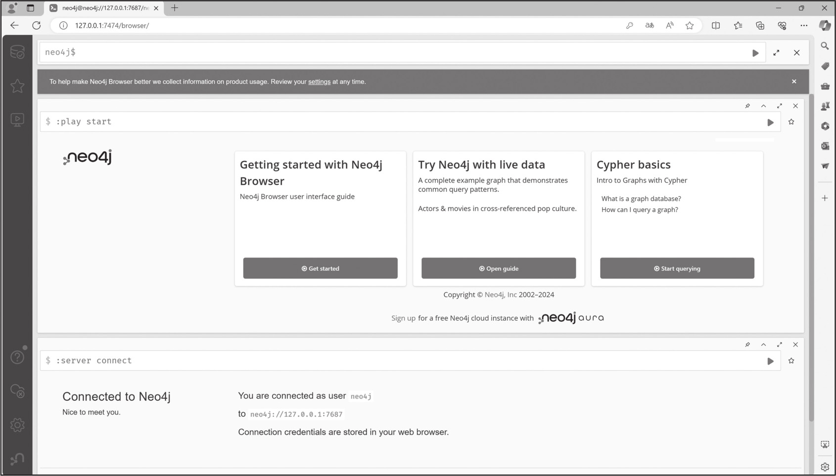Rerun the :server connect command

click(x=770, y=361)
